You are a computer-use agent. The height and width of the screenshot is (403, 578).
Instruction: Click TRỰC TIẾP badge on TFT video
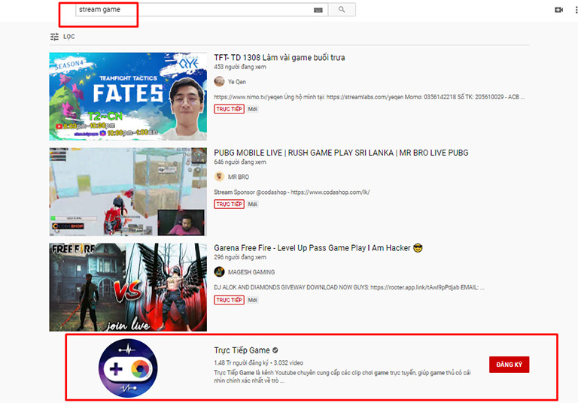point(229,109)
